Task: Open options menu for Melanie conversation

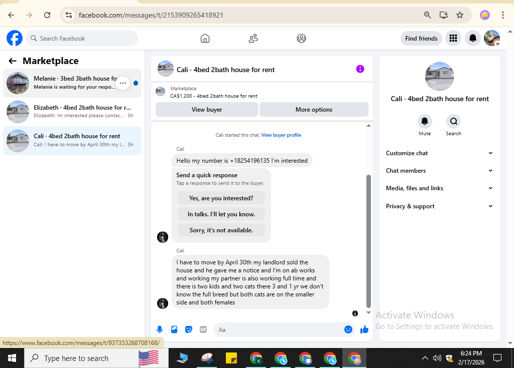Action: 123,83
